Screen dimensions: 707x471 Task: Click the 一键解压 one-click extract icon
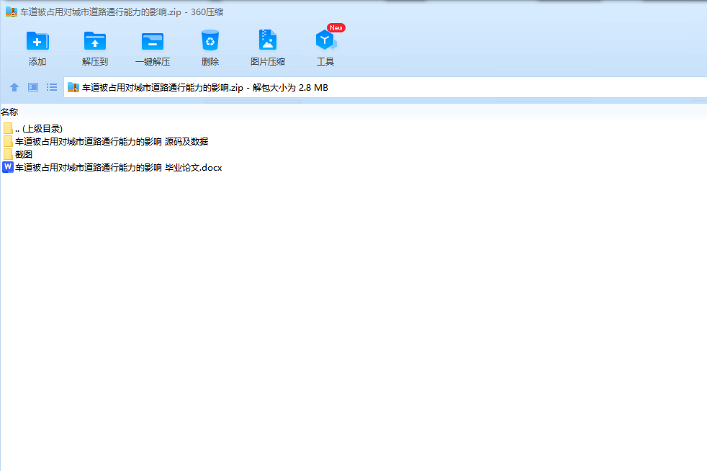pyautogui.click(x=153, y=40)
